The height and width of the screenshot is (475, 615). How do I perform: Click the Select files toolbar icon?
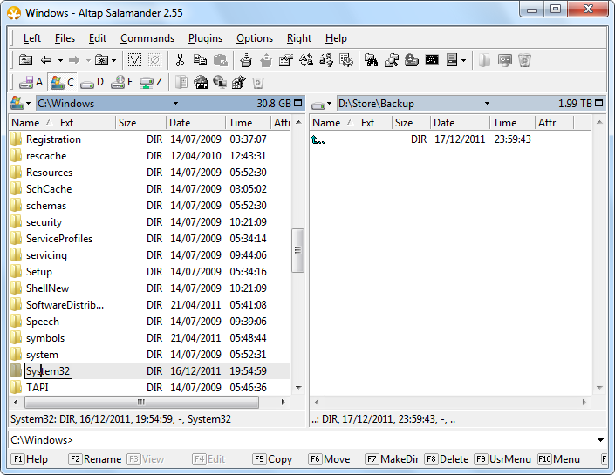(x=134, y=60)
